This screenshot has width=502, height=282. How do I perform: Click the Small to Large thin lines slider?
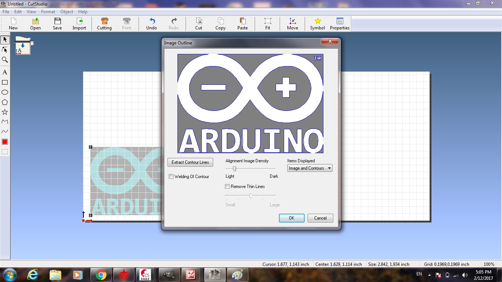(250, 196)
